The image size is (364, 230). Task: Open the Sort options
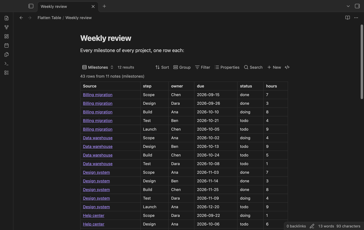tap(162, 67)
